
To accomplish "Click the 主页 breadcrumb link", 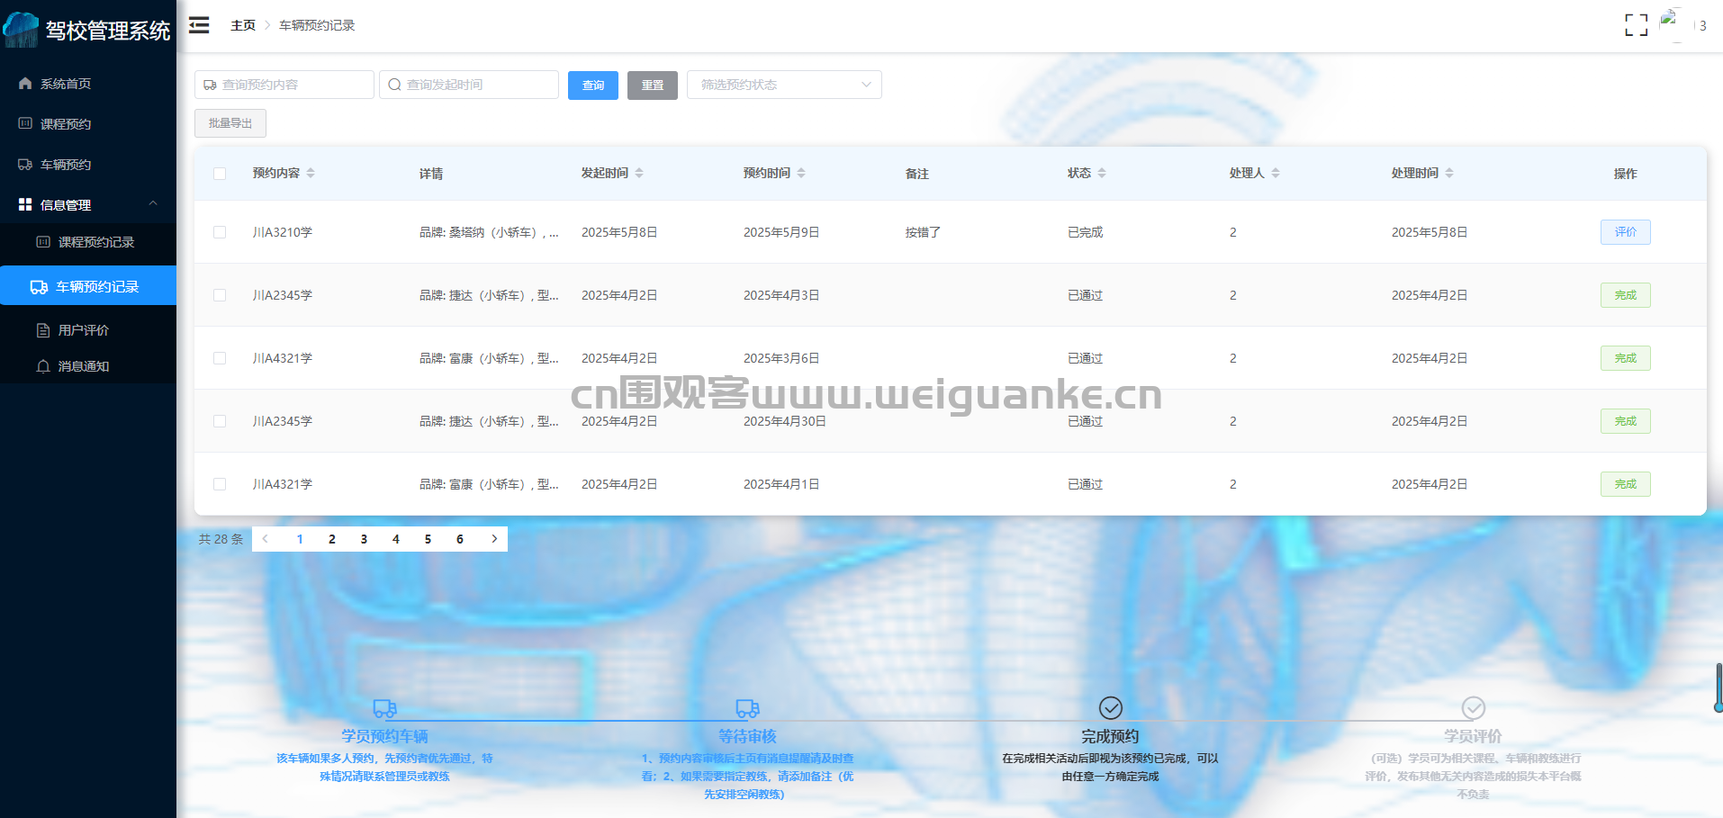I will tap(243, 25).
